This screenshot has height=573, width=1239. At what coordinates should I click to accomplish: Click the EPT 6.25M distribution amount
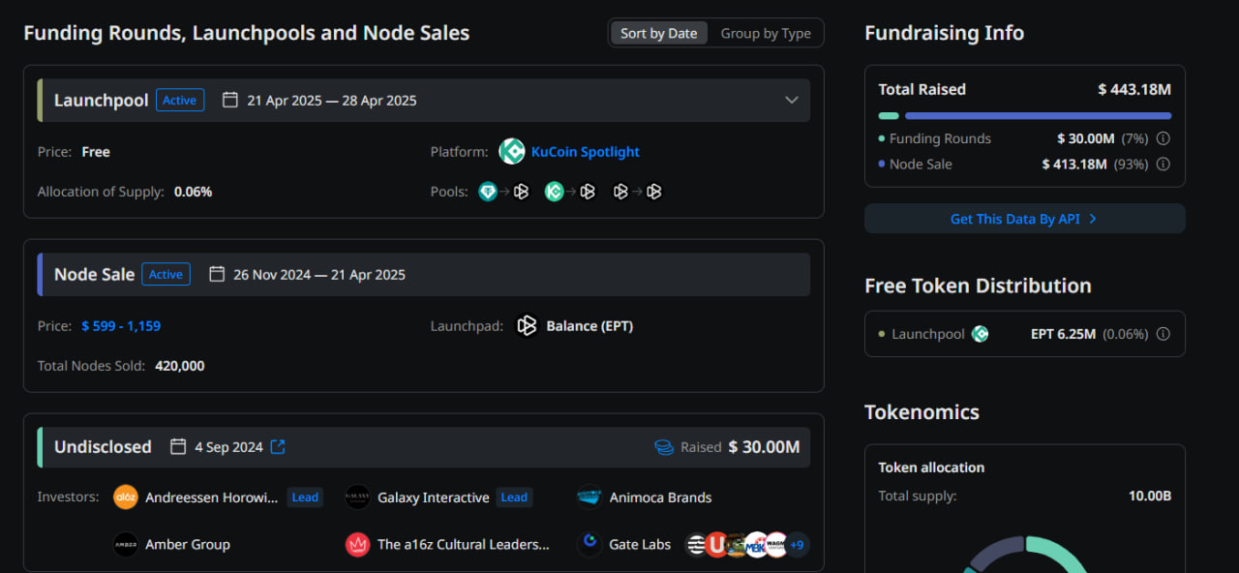1063,334
